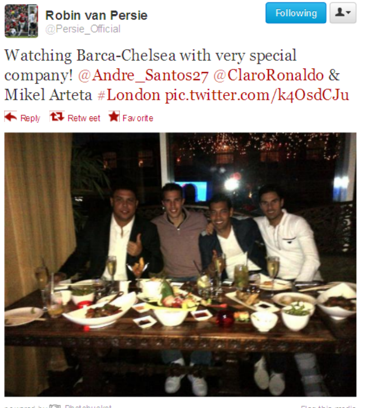Open the Robin van Persie name link
The image size is (367, 408).
click(x=96, y=15)
